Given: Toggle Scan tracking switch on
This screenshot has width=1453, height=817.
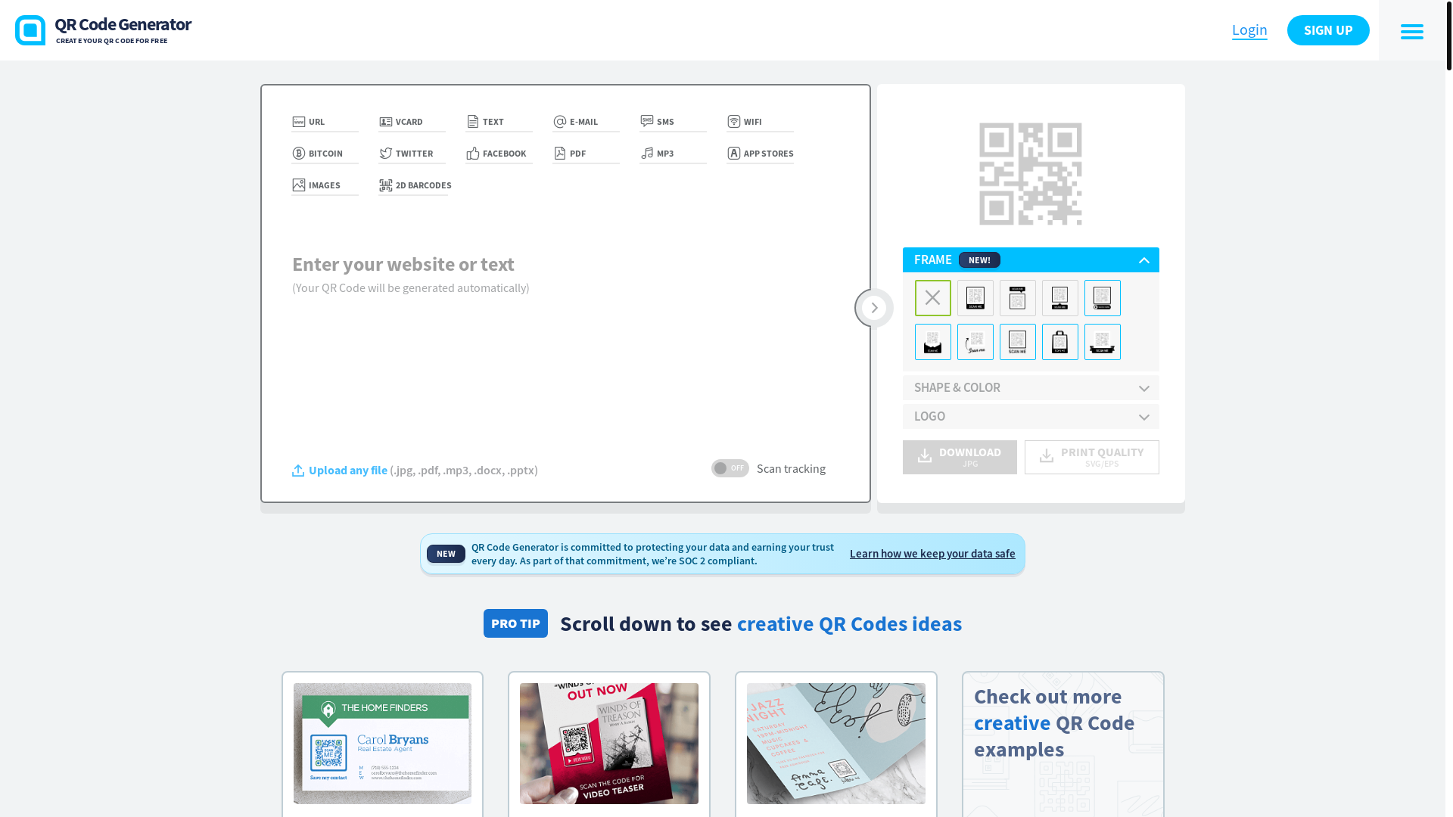Looking at the screenshot, I should 730,468.
